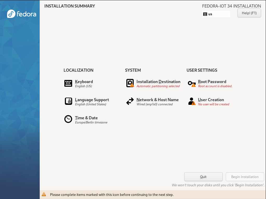Open the Keyboard layout settings icon
Screen dimensions: 266x199
(x=68, y=83)
